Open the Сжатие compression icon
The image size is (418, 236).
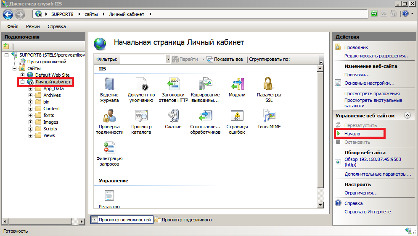click(173, 119)
